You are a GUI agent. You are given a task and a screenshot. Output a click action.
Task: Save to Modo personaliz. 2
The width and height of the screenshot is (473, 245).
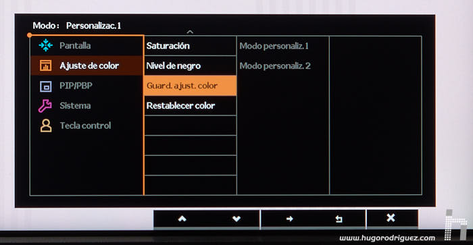coord(275,65)
